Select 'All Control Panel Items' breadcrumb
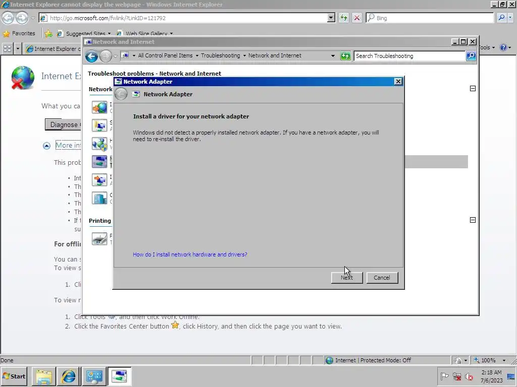517x387 pixels. pos(165,55)
